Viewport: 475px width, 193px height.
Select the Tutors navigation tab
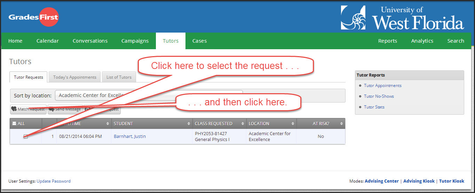point(171,41)
